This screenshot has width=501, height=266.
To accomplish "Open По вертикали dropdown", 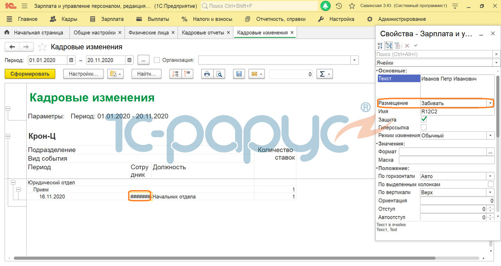I will pyautogui.click(x=491, y=193).
